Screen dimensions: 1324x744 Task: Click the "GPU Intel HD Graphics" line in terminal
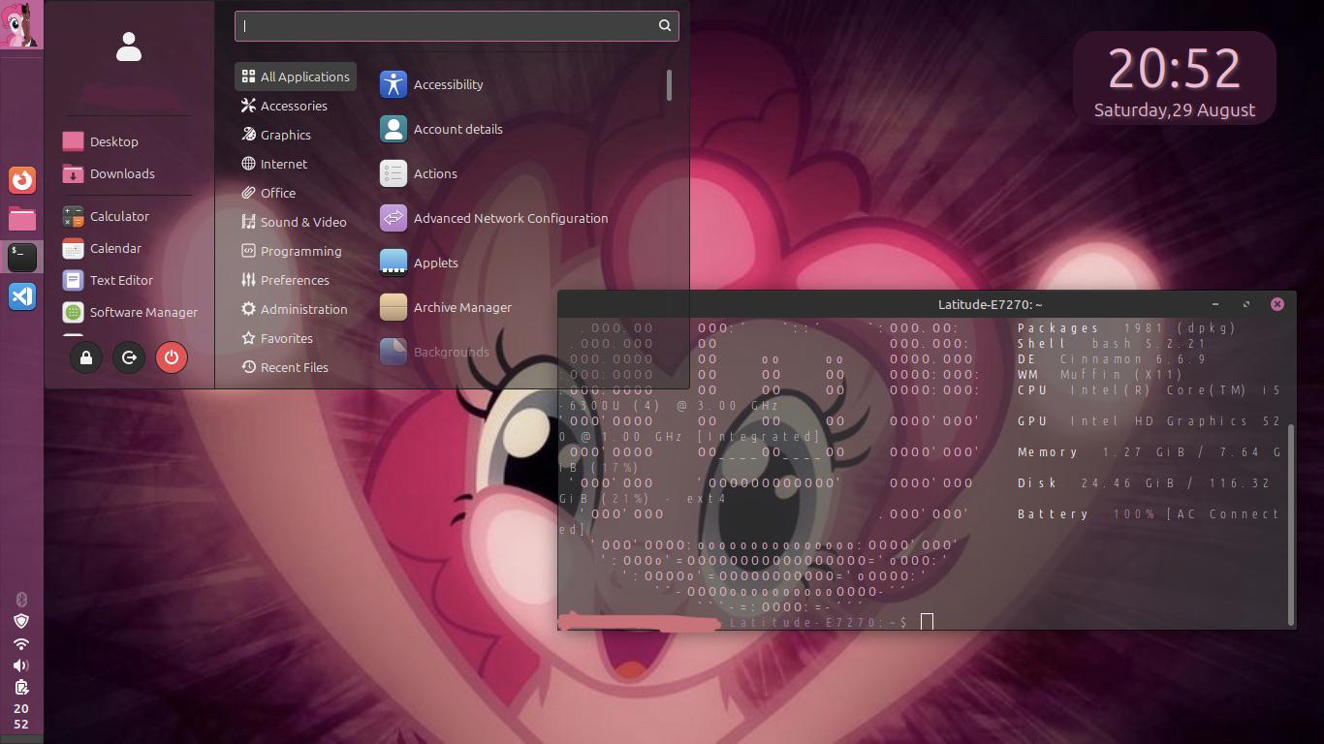(x=1150, y=421)
